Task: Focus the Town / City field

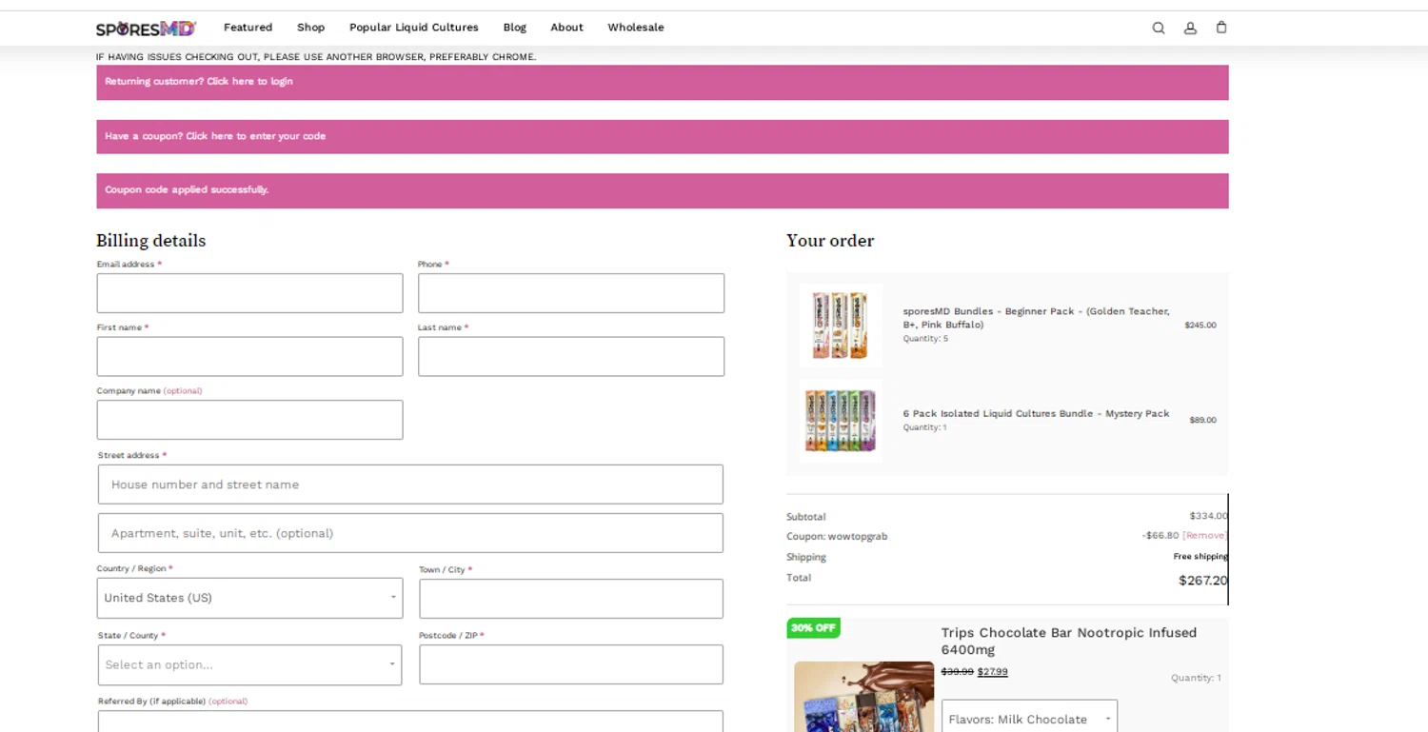Action: point(571,599)
